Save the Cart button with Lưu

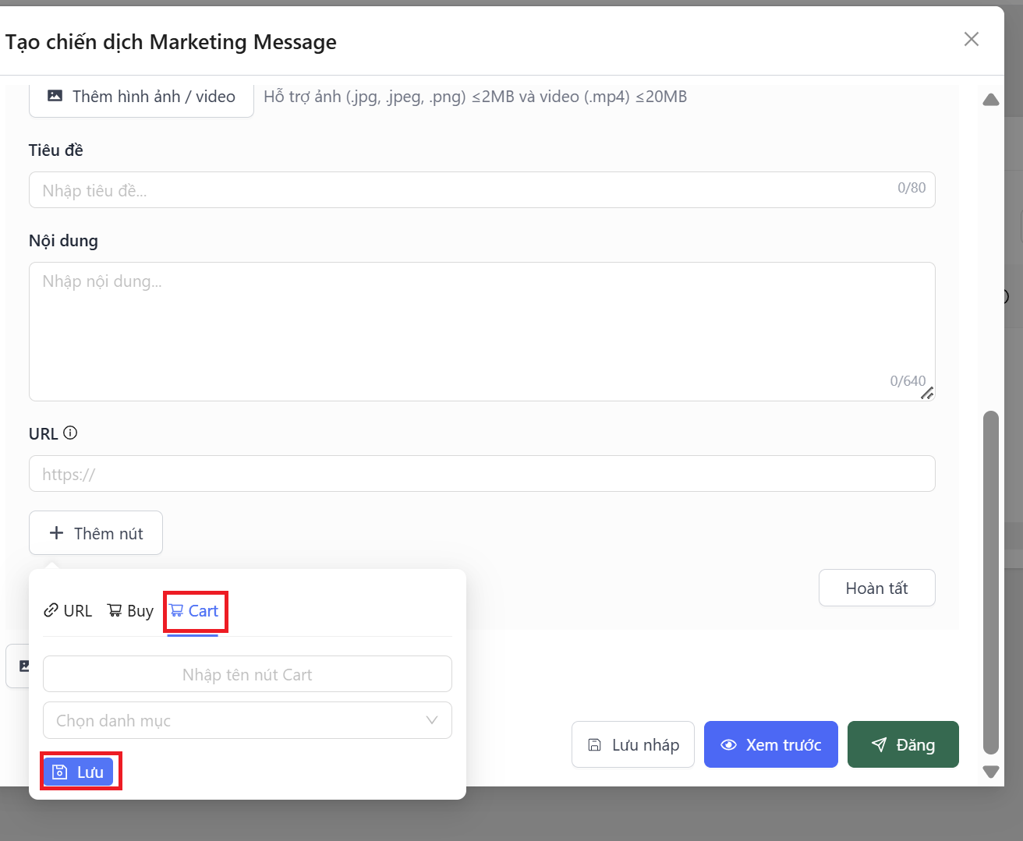tap(78, 772)
